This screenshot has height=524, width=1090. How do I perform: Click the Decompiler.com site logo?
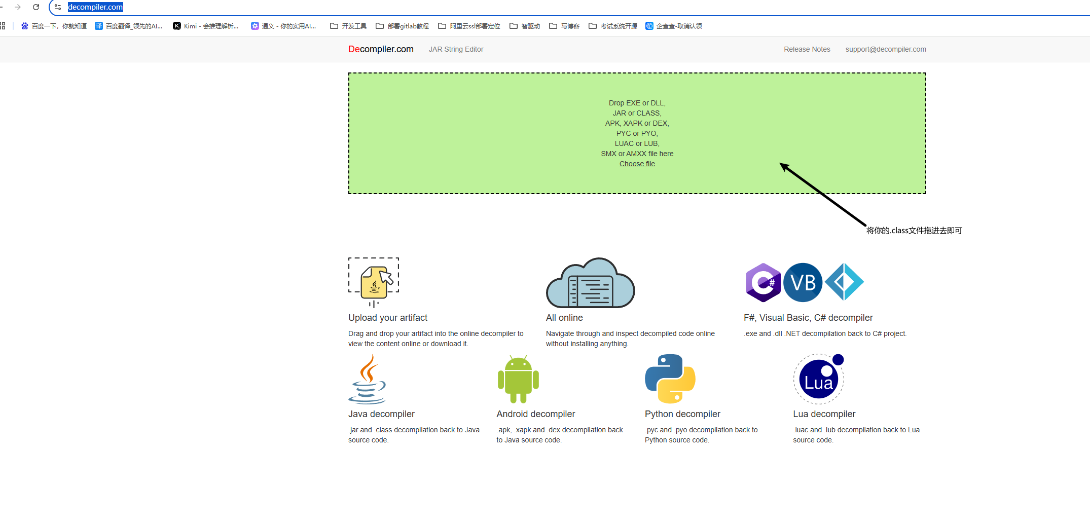[x=381, y=49]
